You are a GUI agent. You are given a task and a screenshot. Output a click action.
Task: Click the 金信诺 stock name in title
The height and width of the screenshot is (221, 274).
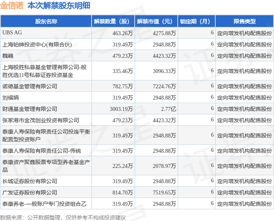point(12,5)
